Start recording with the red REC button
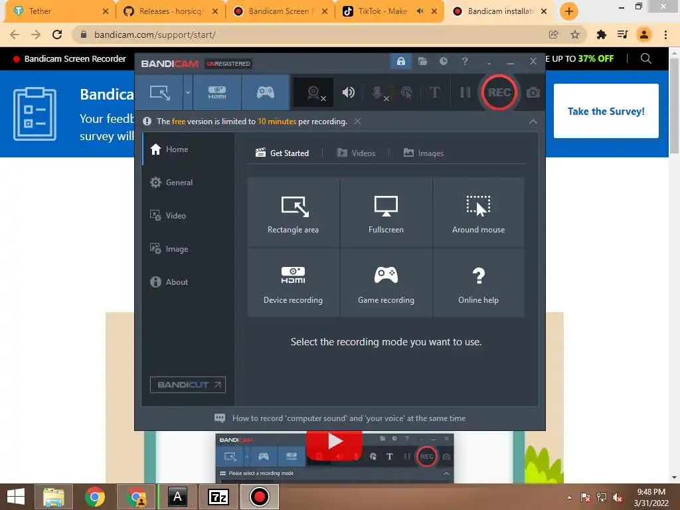This screenshot has width=680, height=510. (x=499, y=92)
